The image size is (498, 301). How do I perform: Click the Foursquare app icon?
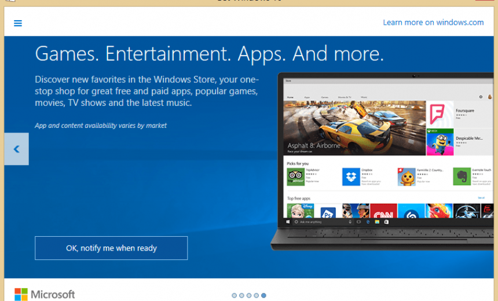click(440, 113)
